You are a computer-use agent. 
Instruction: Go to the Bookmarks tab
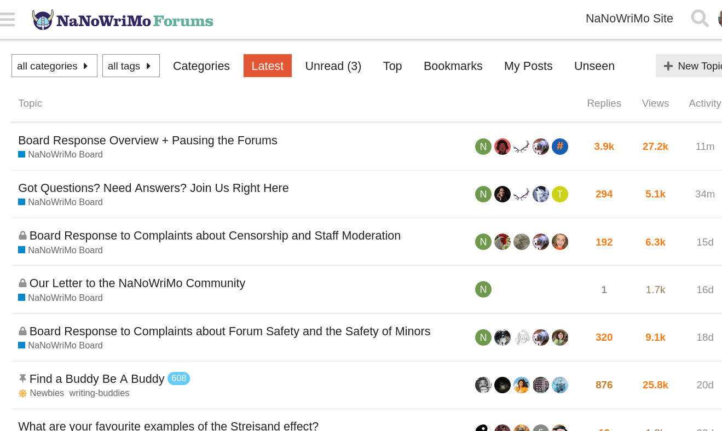pyautogui.click(x=453, y=66)
